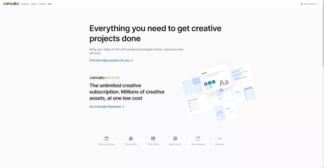
Task: Click the Music tracks label
Action: [x=175, y=144]
